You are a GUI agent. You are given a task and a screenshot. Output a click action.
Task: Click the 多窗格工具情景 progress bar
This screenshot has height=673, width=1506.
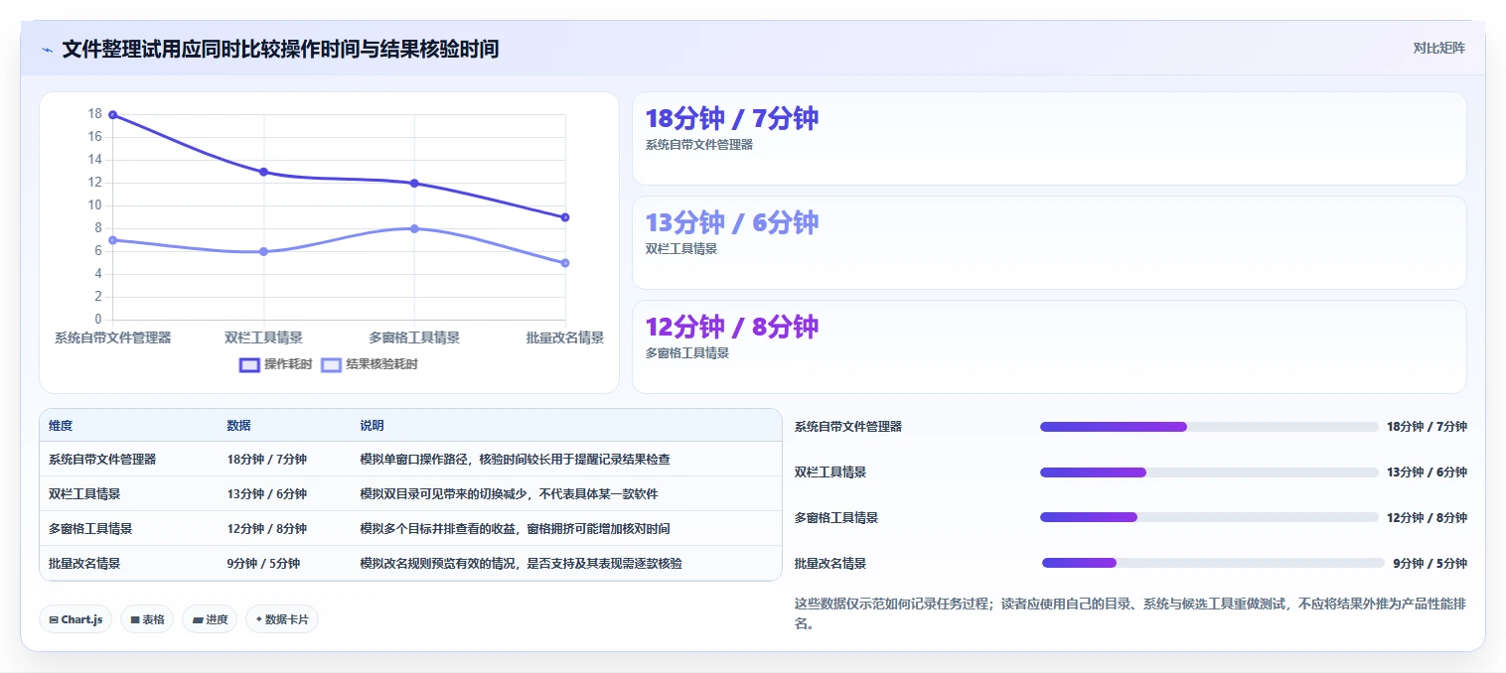(1209, 517)
